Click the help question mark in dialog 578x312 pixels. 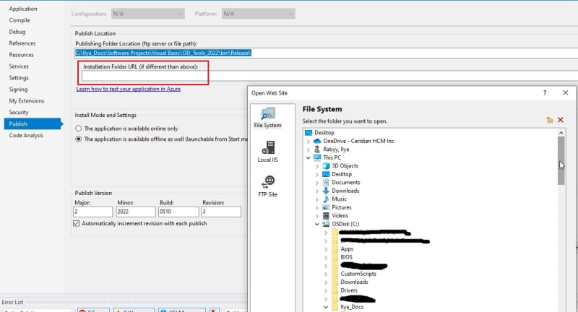click(x=545, y=93)
